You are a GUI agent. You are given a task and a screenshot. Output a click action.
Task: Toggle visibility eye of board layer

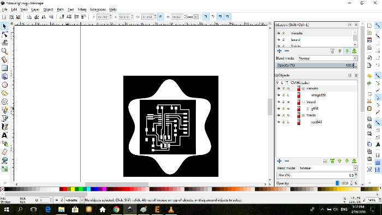278,40
